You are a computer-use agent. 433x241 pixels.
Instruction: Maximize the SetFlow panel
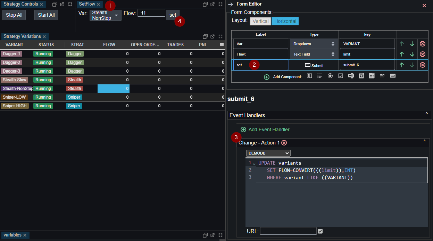[x=220, y=5]
